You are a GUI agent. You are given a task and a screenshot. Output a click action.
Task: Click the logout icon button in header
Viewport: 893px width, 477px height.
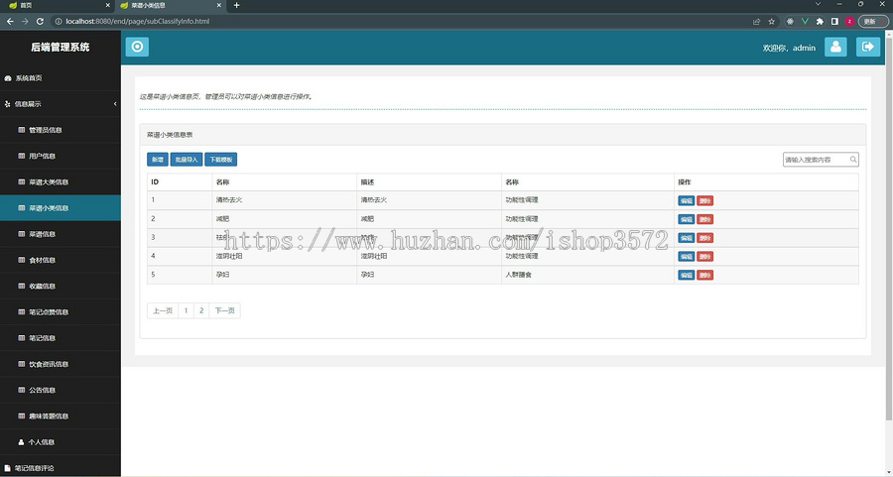[868, 47]
